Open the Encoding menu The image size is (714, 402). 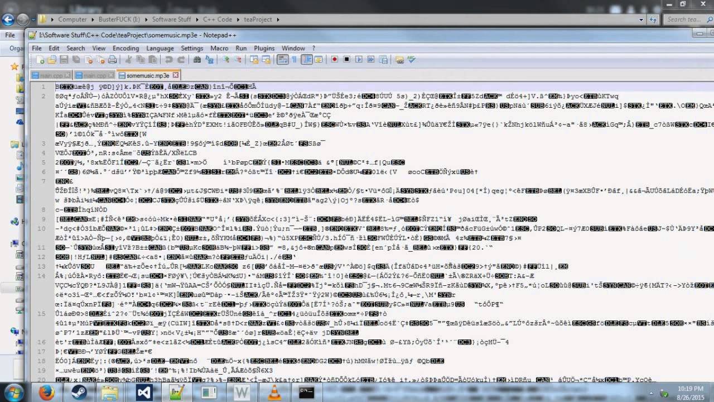point(126,49)
